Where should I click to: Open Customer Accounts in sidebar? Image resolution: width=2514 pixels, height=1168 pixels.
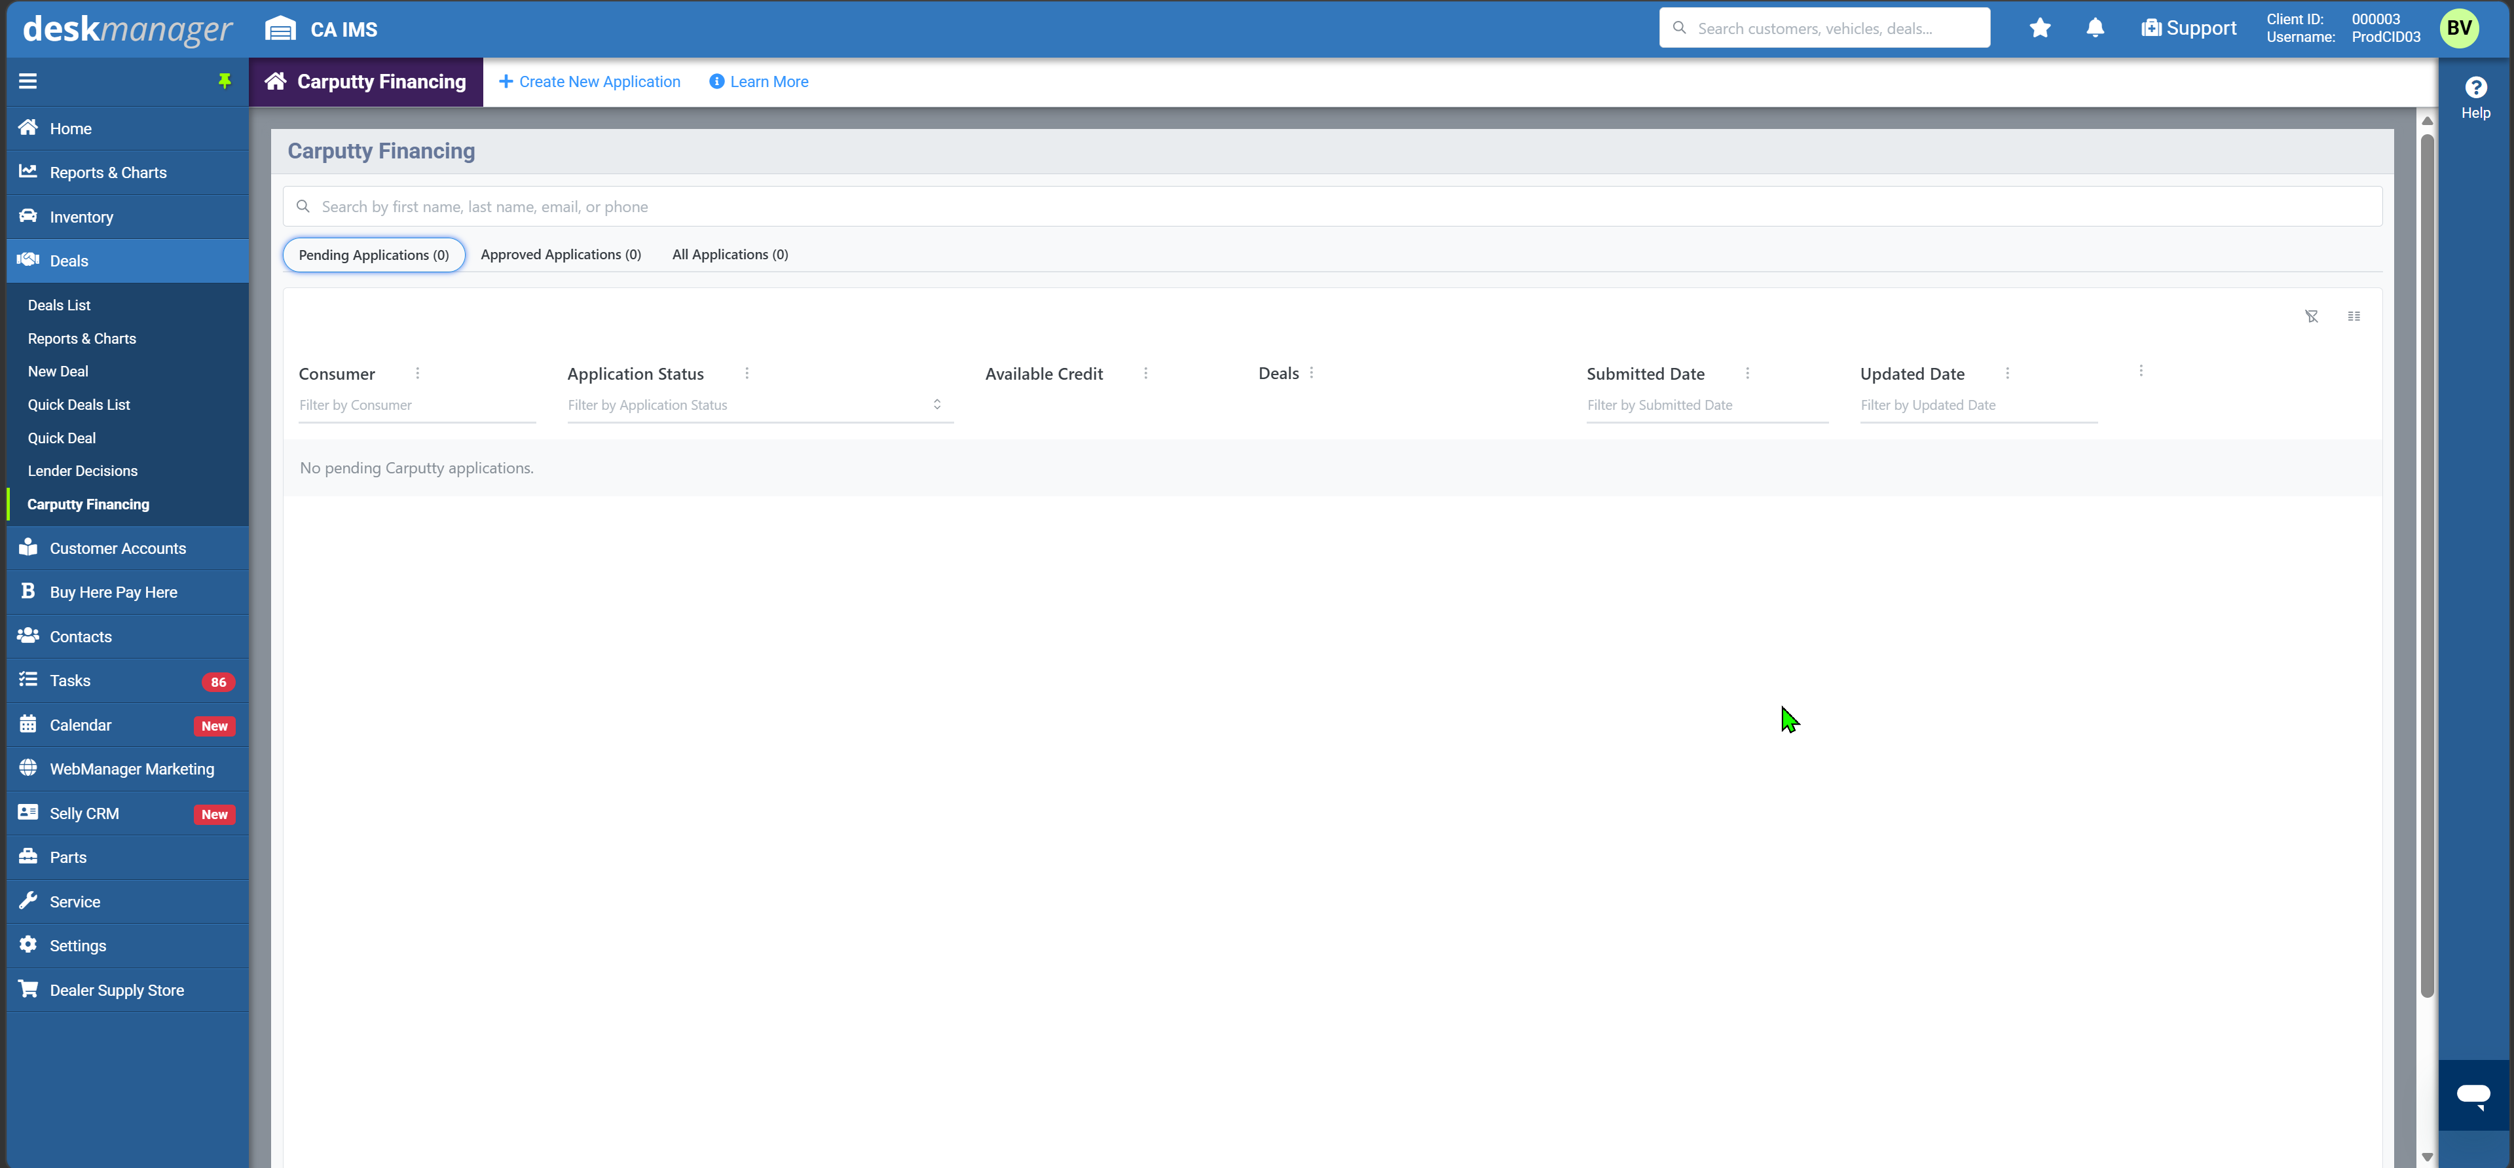(128, 549)
